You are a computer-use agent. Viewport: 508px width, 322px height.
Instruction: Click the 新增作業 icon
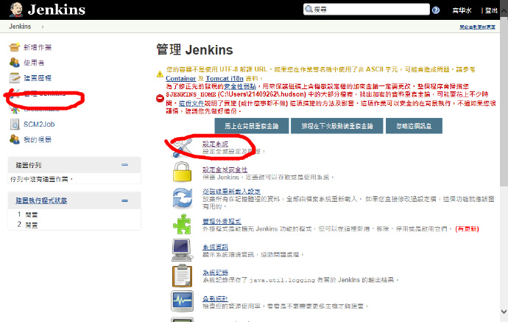pos(14,47)
